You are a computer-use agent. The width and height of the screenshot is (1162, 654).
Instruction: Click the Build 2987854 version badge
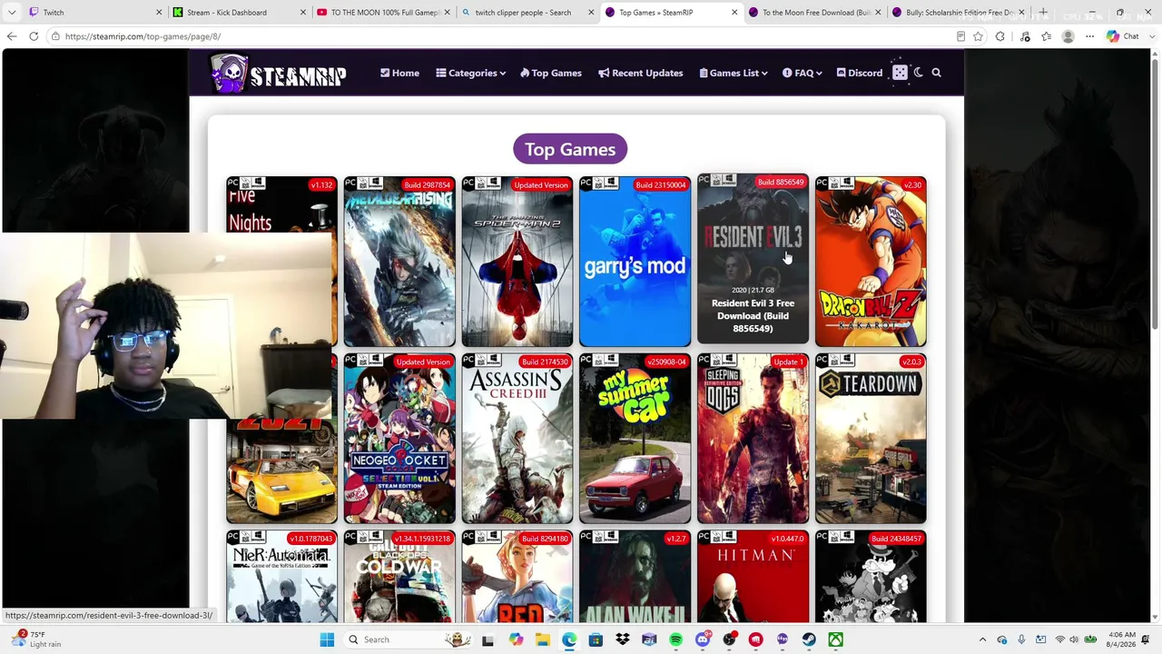pos(427,185)
